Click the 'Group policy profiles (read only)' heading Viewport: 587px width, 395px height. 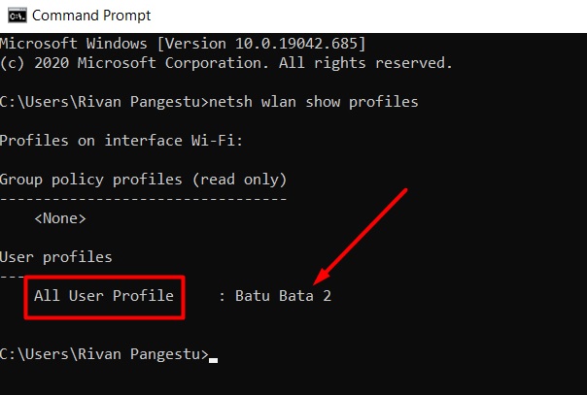(144, 180)
